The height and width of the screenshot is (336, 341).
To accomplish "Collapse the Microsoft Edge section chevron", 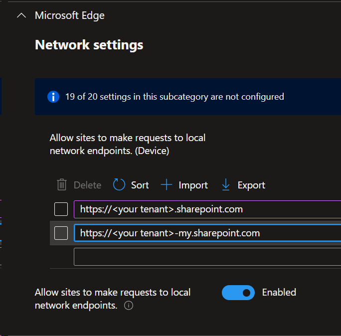I will pos(21,15).
